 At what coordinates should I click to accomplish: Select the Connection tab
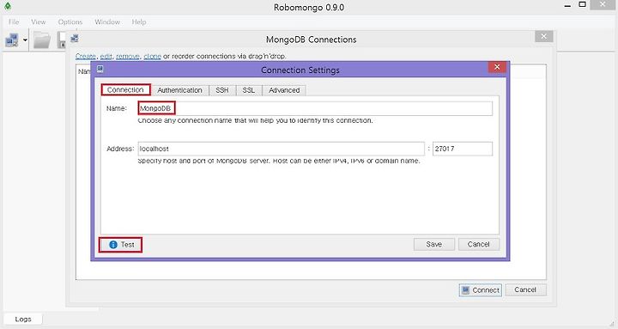tap(125, 90)
